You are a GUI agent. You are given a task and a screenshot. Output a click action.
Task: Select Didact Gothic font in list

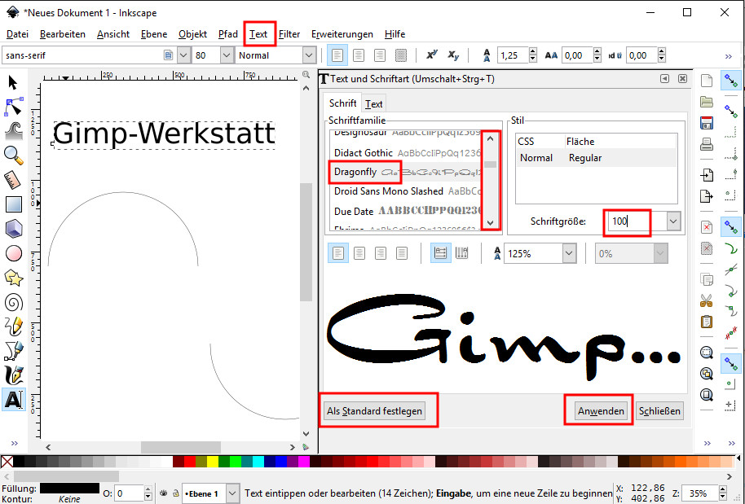[405, 153]
